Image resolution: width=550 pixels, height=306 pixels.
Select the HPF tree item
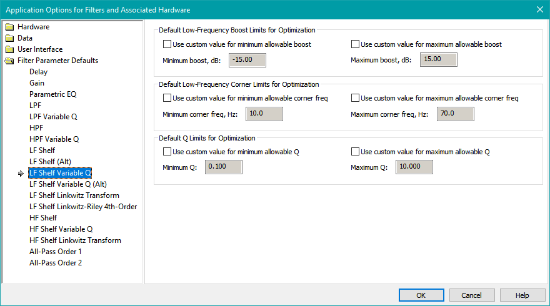36,128
